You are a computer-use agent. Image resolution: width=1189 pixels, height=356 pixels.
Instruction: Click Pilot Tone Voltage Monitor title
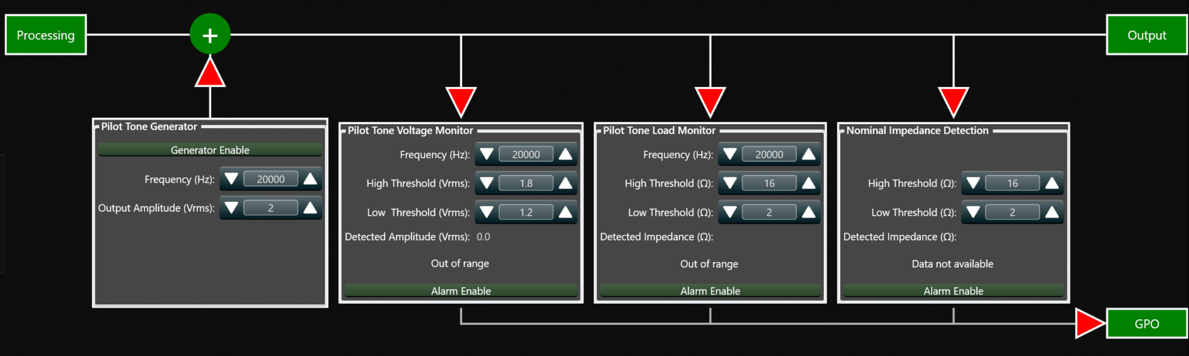[410, 130]
